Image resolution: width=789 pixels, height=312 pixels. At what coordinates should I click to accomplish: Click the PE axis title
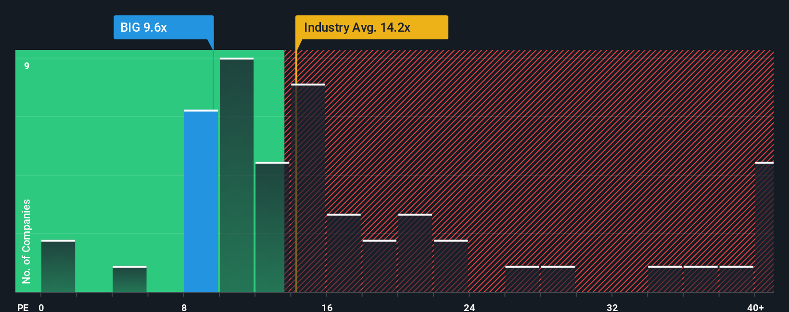click(x=23, y=307)
